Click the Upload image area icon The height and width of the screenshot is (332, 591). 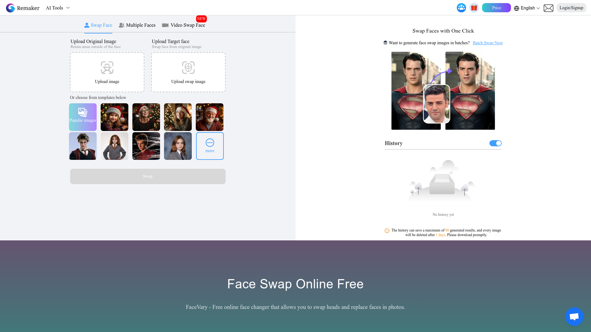click(x=107, y=68)
